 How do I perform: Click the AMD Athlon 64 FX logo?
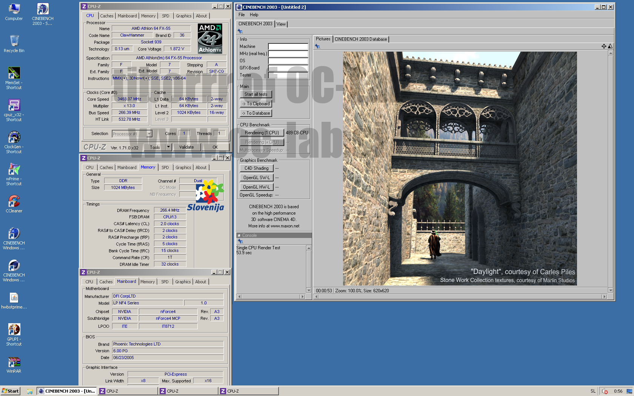pyautogui.click(x=210, y=38)
